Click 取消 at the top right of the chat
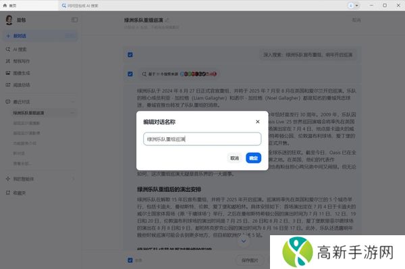 [356, 20]
